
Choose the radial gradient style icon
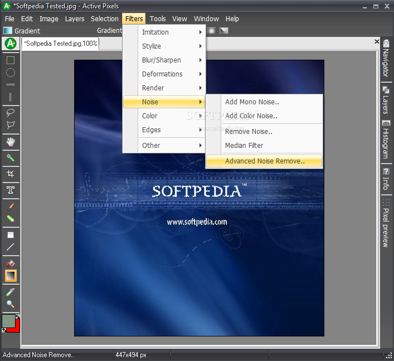(x=211, y=31)
